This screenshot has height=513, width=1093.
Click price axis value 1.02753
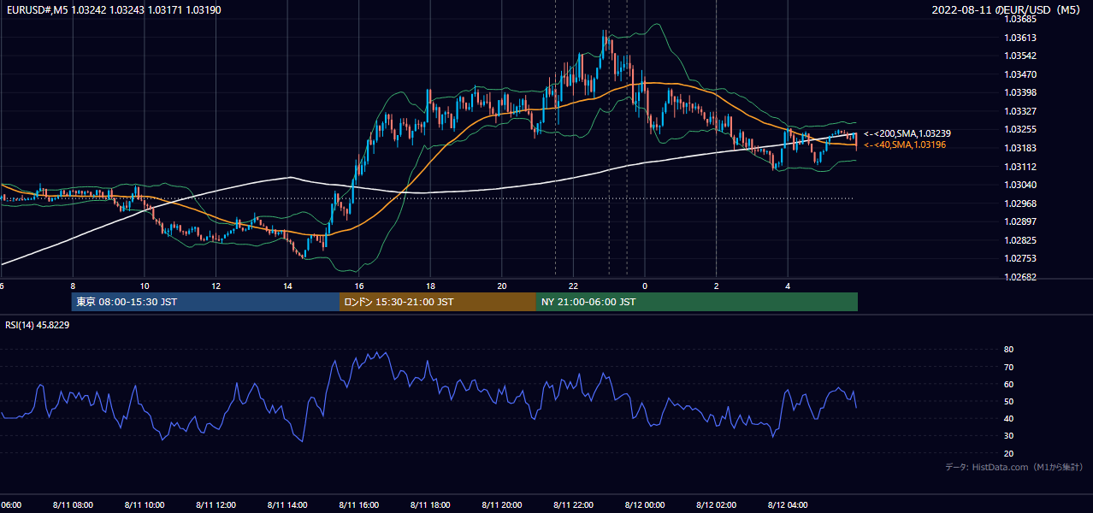[1021, 258]
